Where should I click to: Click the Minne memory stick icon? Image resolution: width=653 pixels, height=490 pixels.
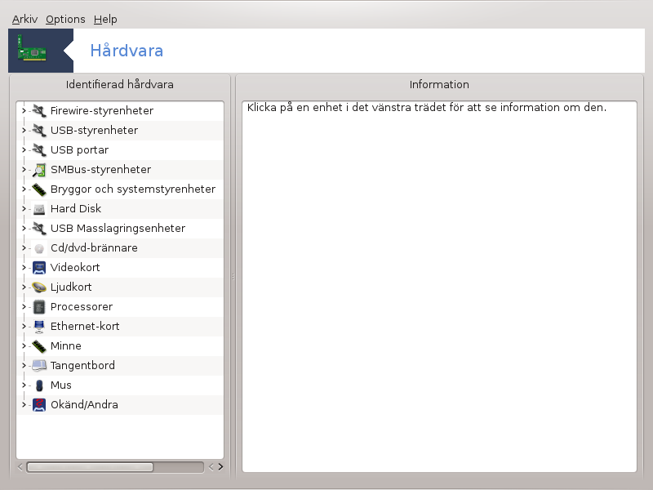(x=39, y=345)
